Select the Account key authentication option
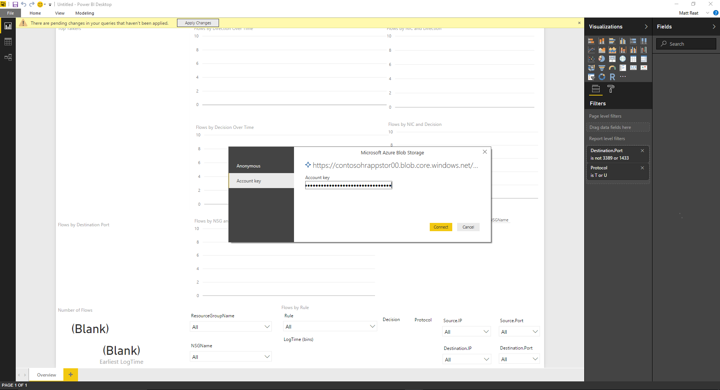Viewport: 720px width, 390px height. pyautogui.click(x=261, y=181)
